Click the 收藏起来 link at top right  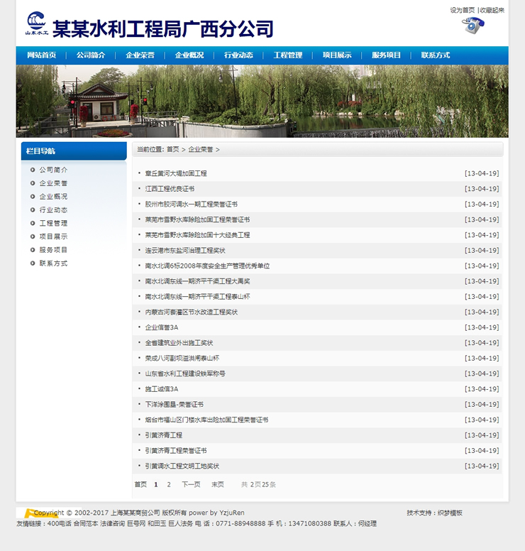(492, 10)
